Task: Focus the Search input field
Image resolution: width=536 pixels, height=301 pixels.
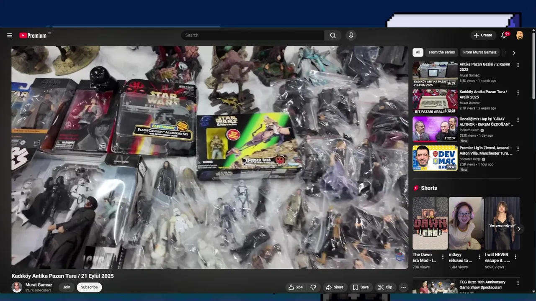Action: click(253, 36)
